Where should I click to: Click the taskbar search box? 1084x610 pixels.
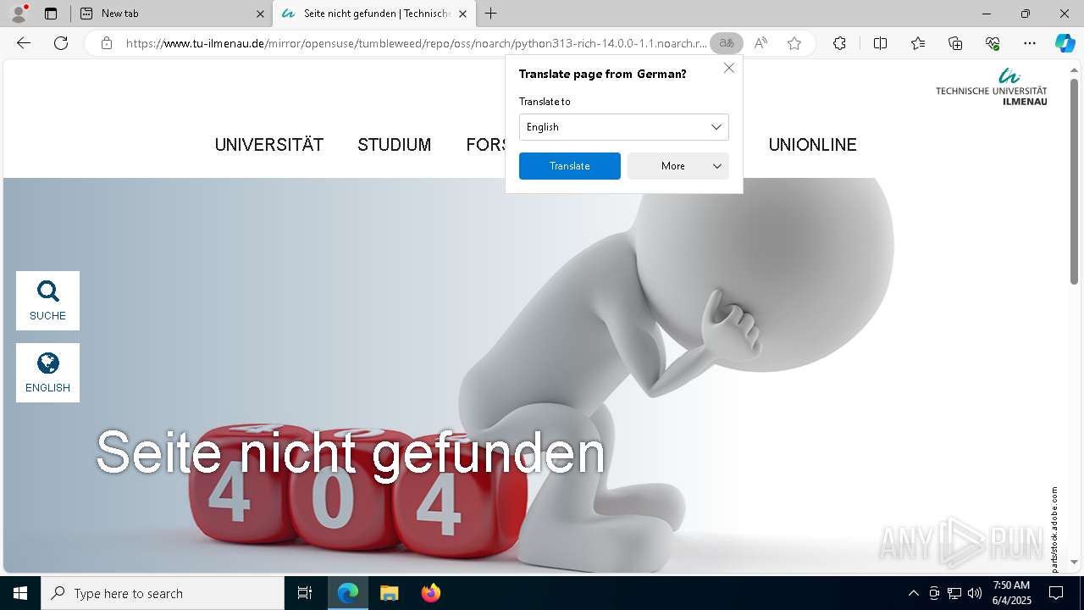163,593
